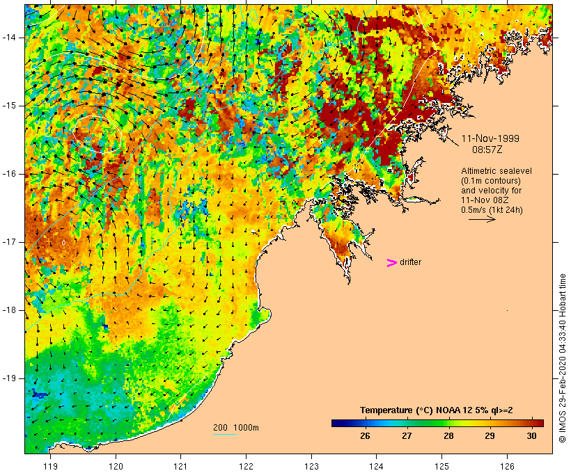Click longitude axis label '121'
The width and height of the screenshot is (571, 473).
pos(180,466)
